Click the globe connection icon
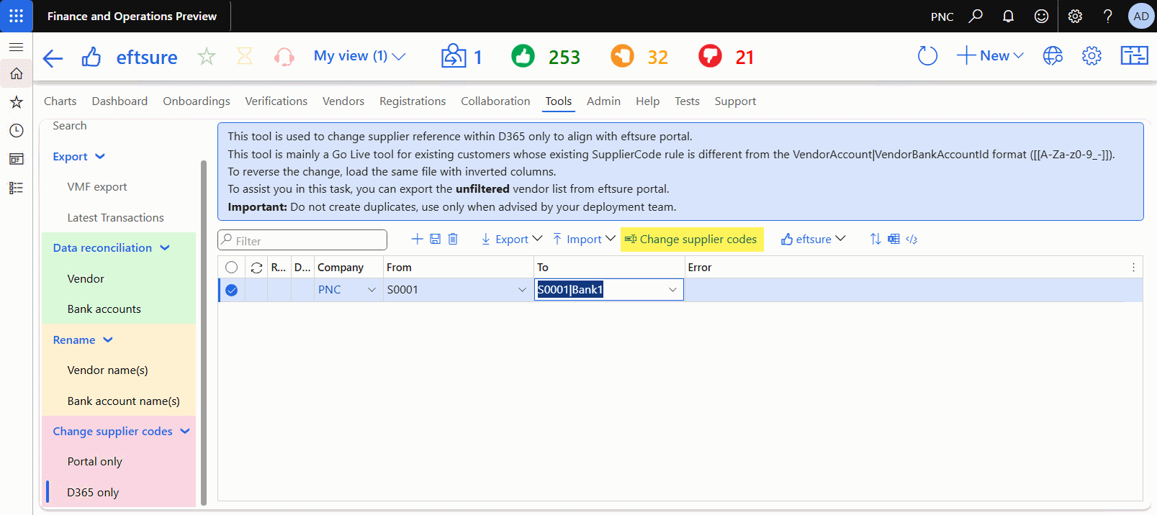The height and width of the screenshot is (515, 1157). click(1053, 56)
